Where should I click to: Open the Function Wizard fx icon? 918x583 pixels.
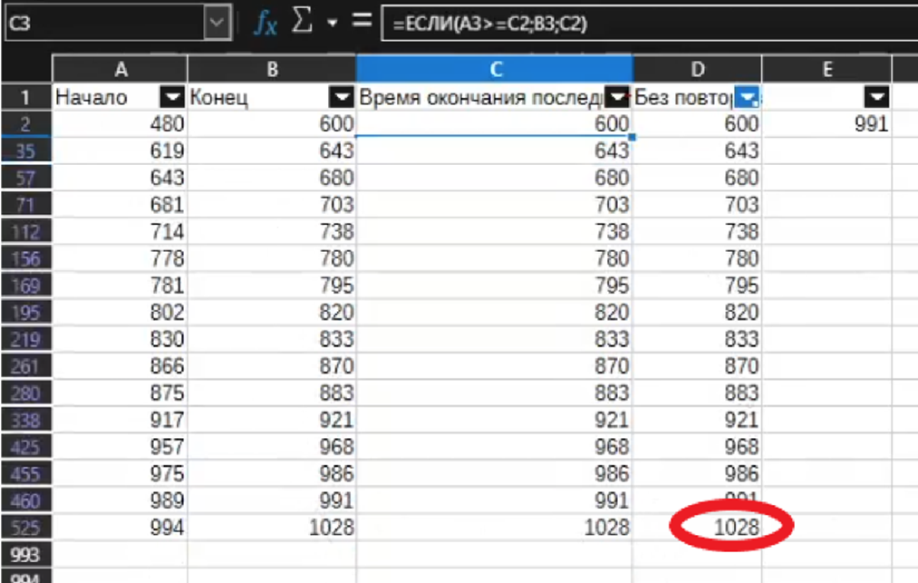(265, 24)
